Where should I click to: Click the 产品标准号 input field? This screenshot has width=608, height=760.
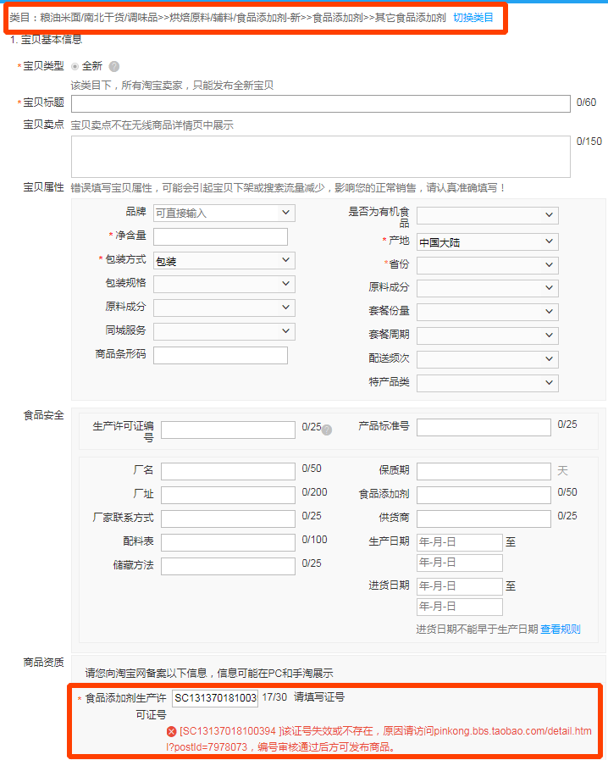tap(484, 428)
